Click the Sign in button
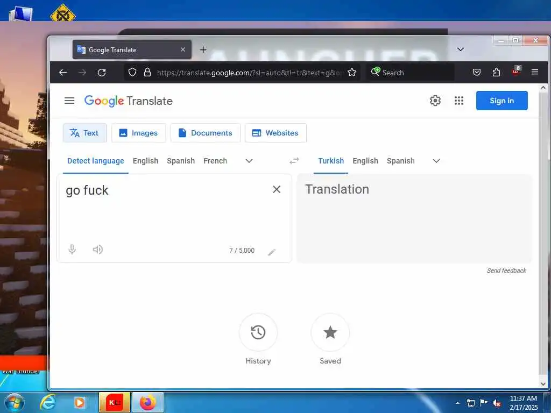This screenshot has width=551, height=413. coord(502,101)
